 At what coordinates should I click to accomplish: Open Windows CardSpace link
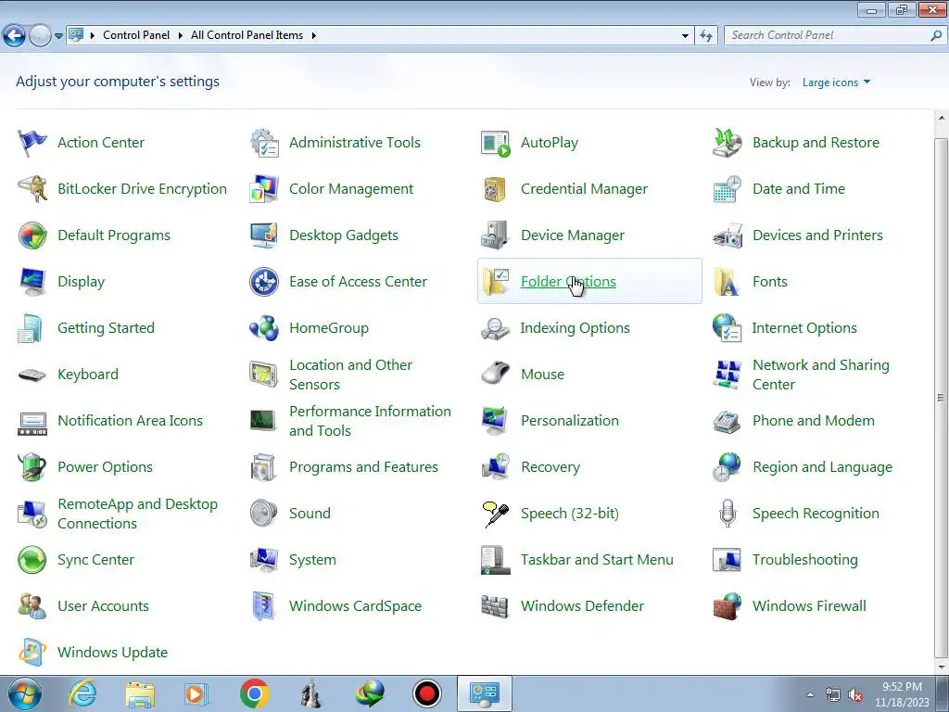click(x=355, y=606)
